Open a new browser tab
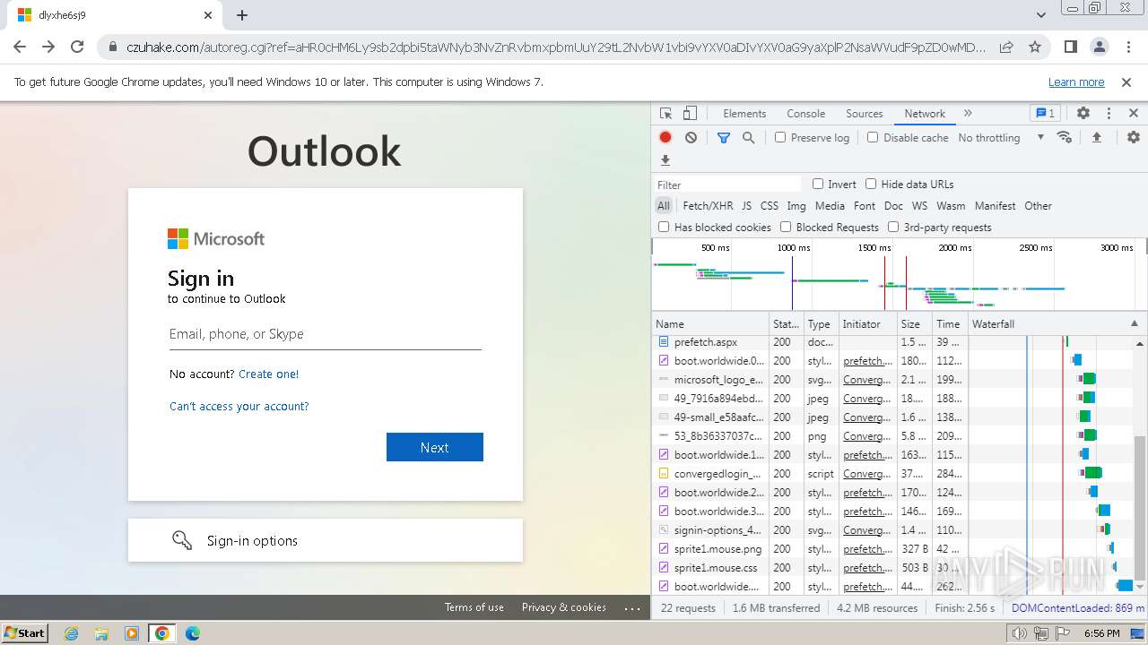 tap(242, 15)
